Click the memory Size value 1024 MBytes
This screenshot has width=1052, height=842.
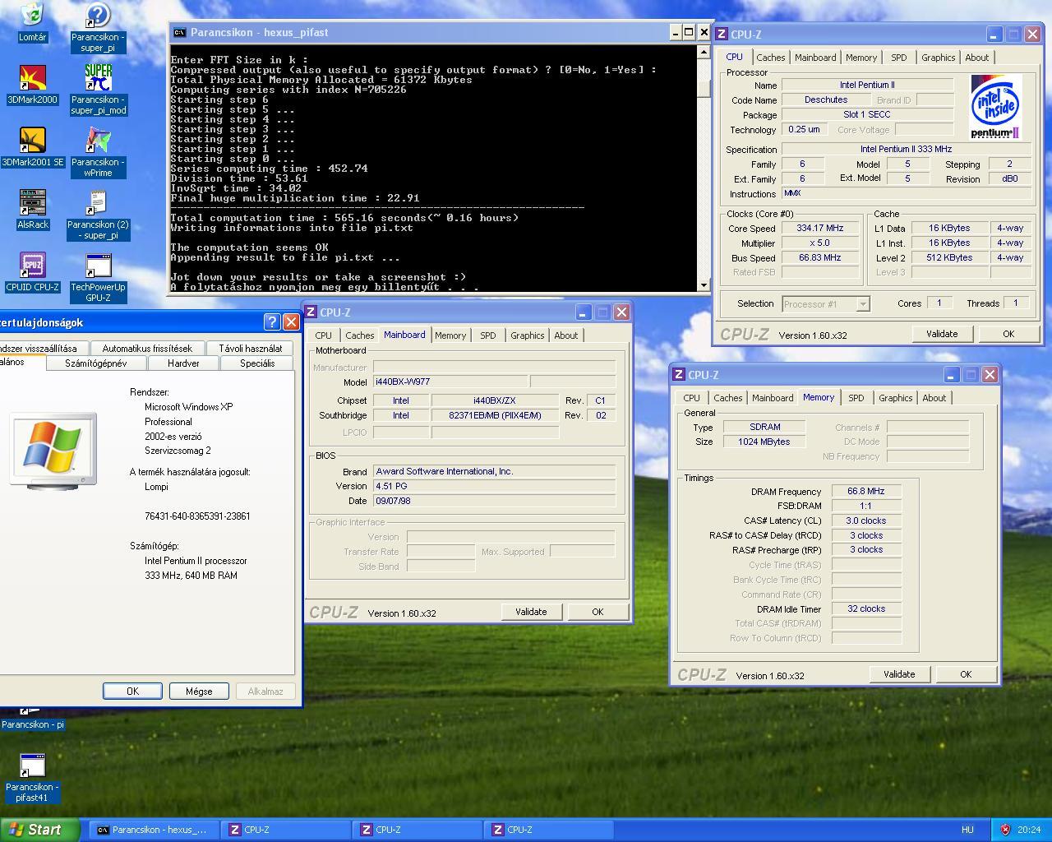[x=764, y=442]
